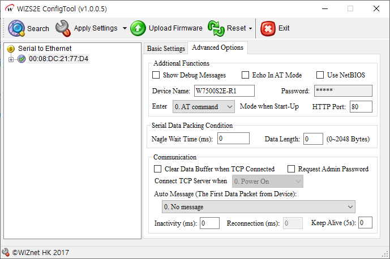Click the Mode when Start-Up label

(x=269, y=106)
